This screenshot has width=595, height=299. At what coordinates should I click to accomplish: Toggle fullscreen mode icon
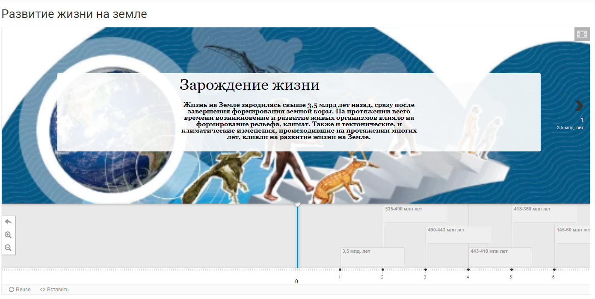pyautogui.click(x=582, y=34)
